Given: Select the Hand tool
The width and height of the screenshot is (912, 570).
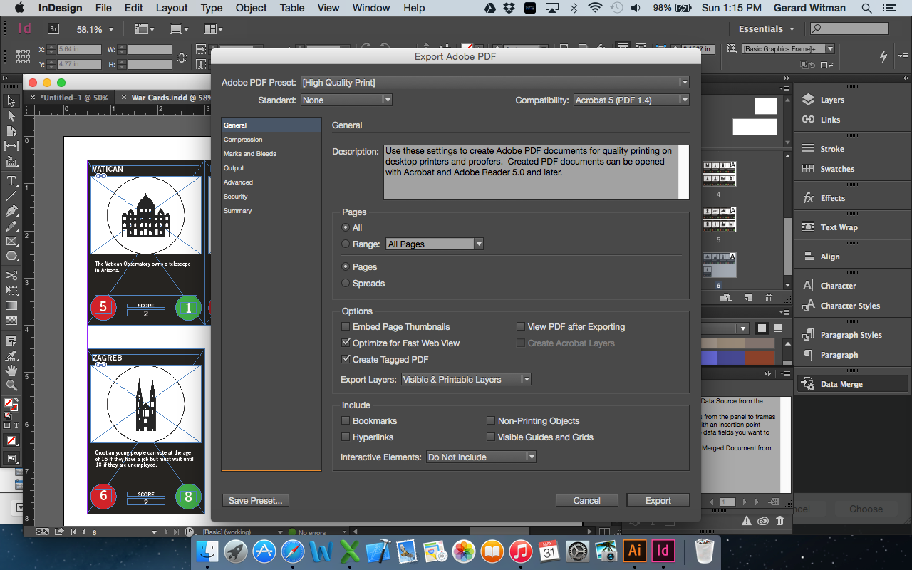Looking at the screenshot, I should point(10,370).
